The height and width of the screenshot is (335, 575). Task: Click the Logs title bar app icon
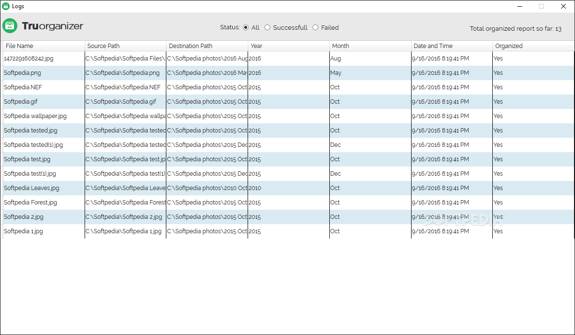click(6, 6)
